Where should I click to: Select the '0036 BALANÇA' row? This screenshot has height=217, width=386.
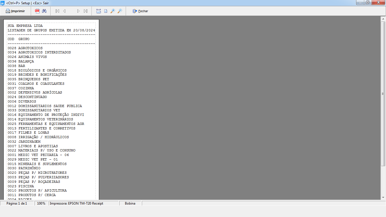pyautogui.click(x=21, y=61)
